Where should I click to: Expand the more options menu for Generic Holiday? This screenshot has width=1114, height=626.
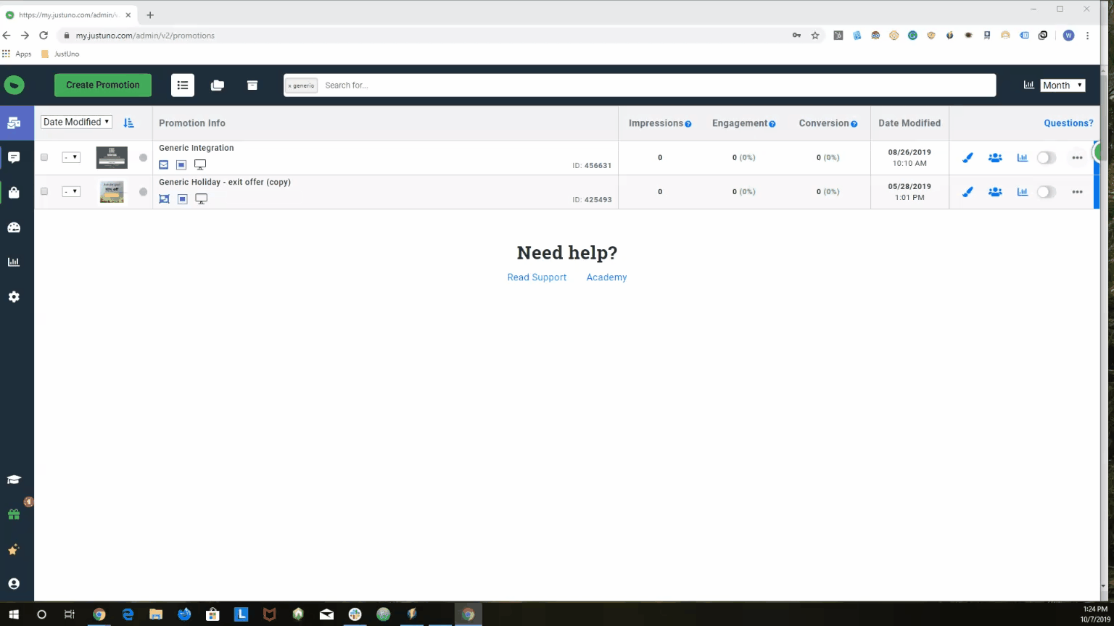point(1077,191)
